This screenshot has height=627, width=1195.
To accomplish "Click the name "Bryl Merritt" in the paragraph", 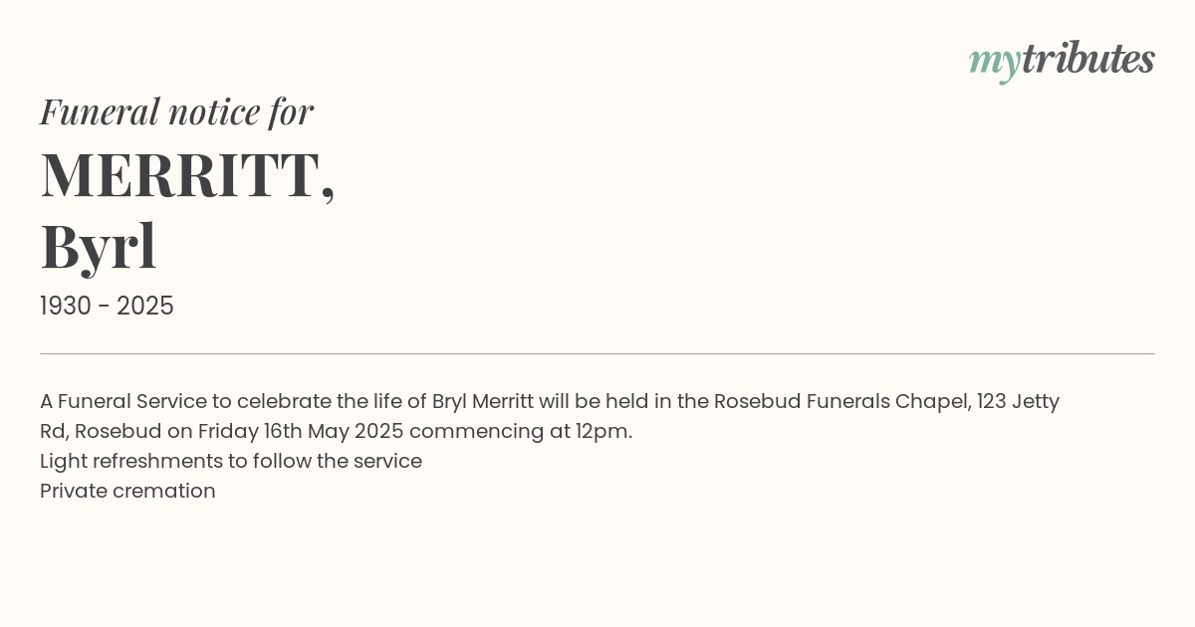I will click(483, 402).
